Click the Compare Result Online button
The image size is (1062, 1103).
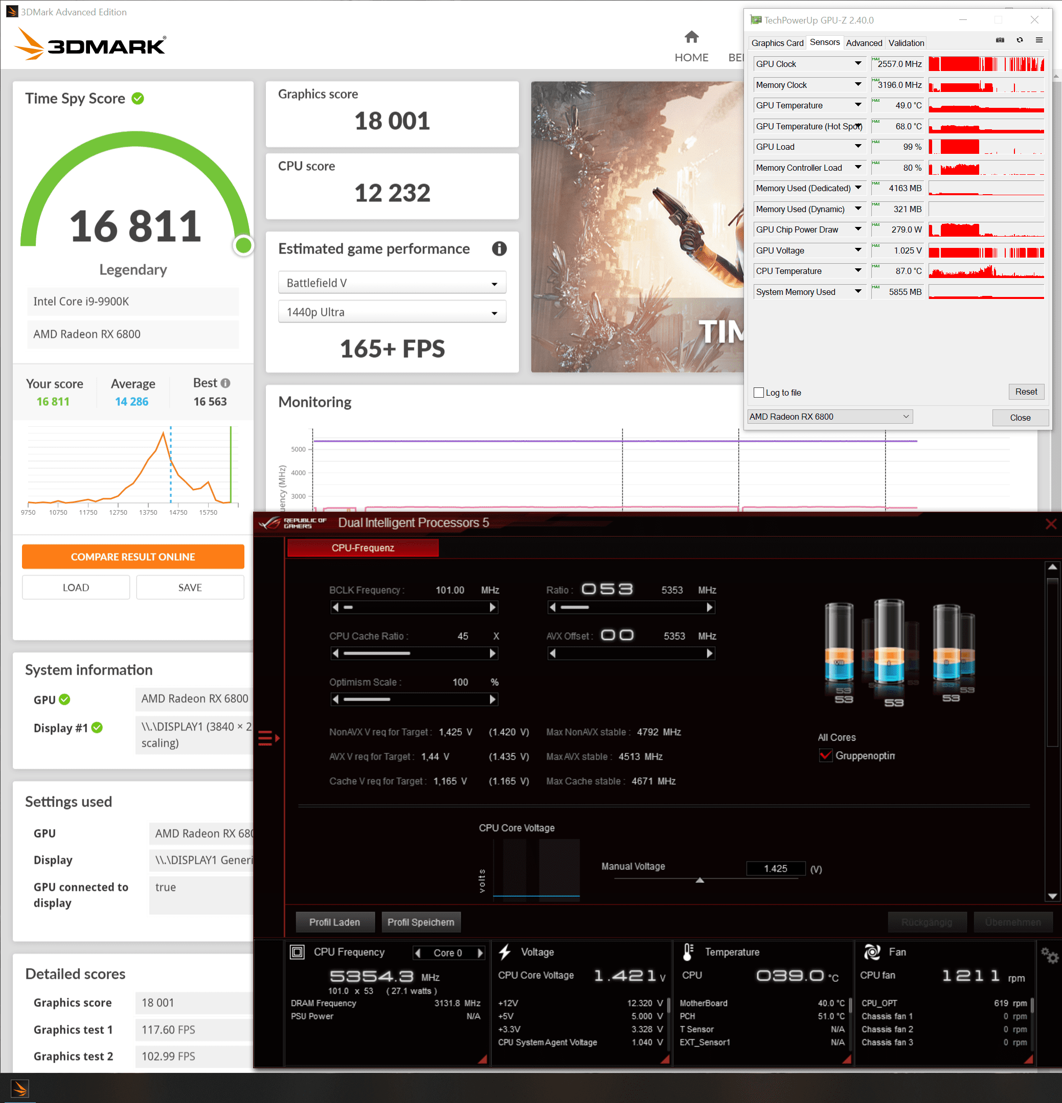[x=133, y=557]
